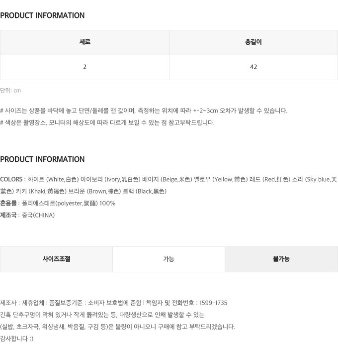Click the first PRODUCT INFORMATION heading

[42, 15]
